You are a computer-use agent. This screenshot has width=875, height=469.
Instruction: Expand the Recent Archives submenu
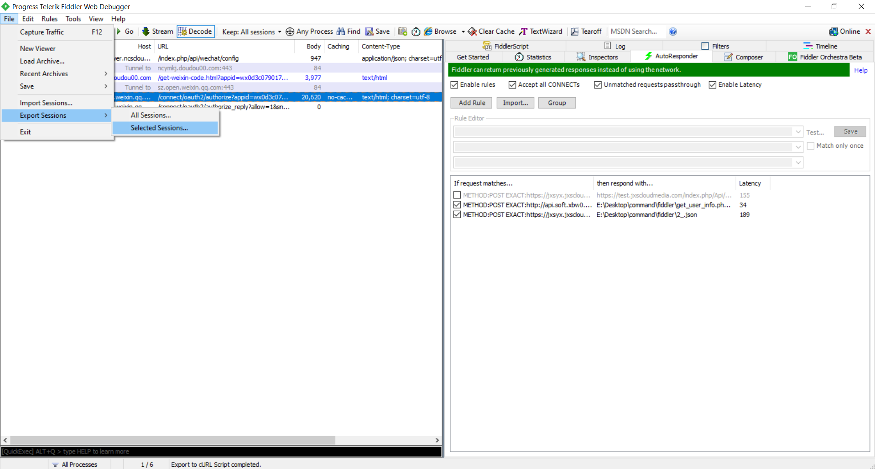point(57,74)
